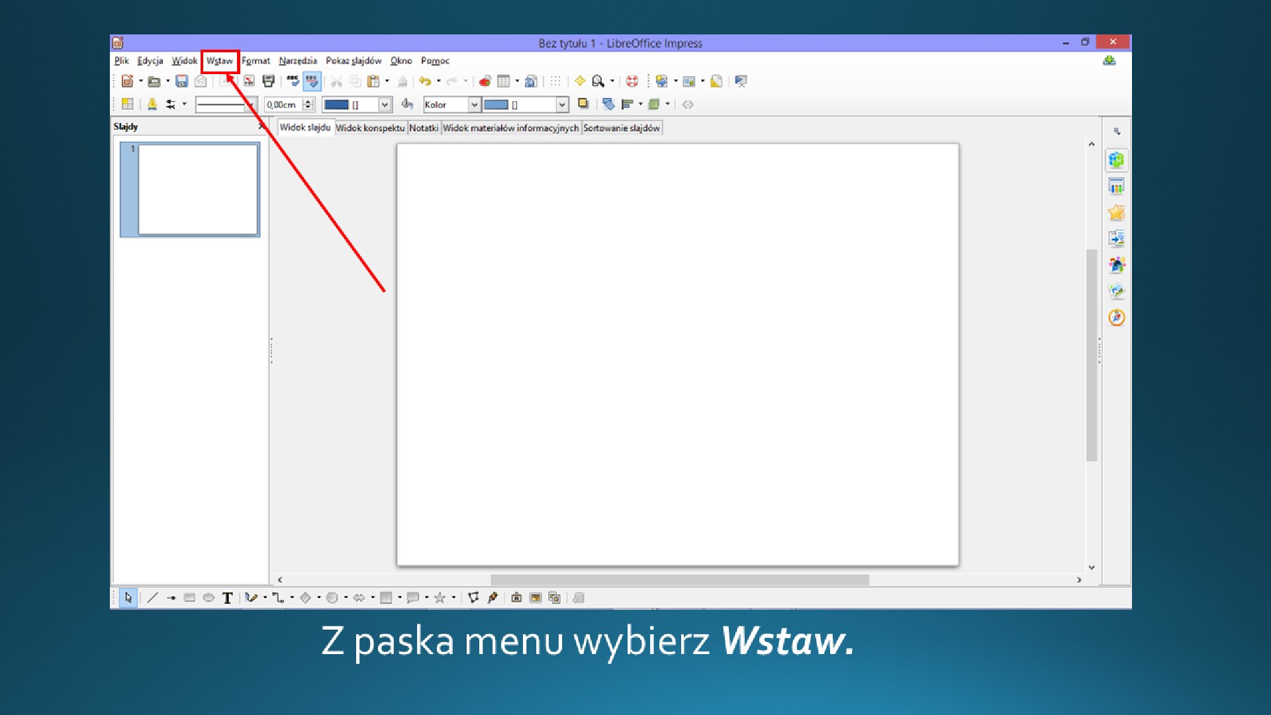Image resolution: width=1271 pixels, height=715 pixels.
Task: Activate the Curve drawing tool
Action: tap(250, 597)
